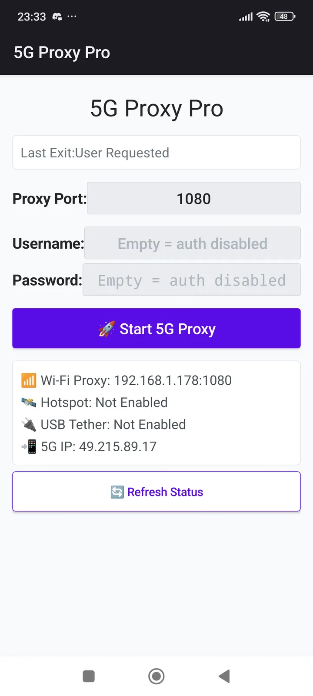Tap the Android back triangle button

pos(224,676)
